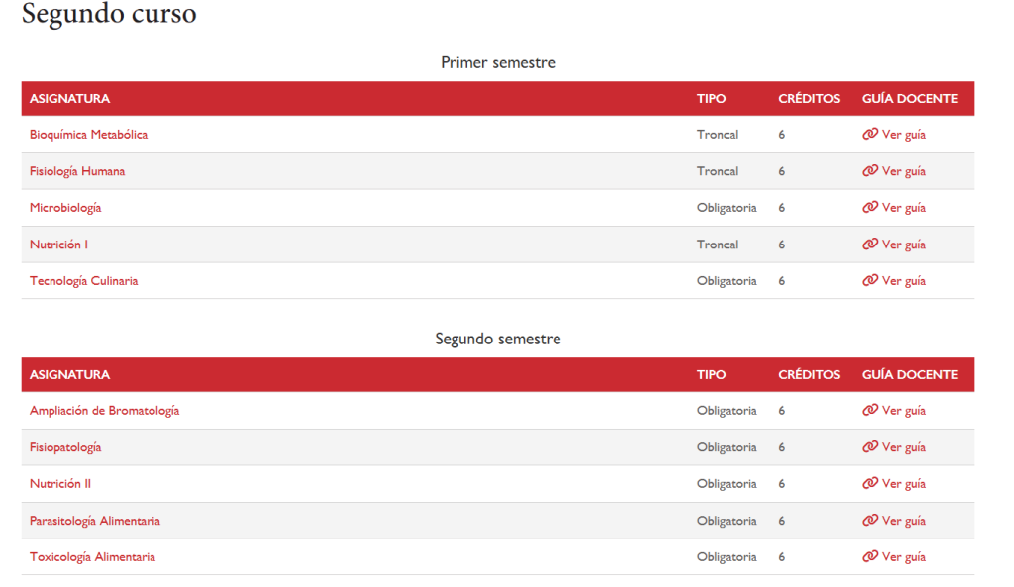Click Ver guía text for Nutrición II
This screenshot has width=1014, height=587.
[904, 484]
